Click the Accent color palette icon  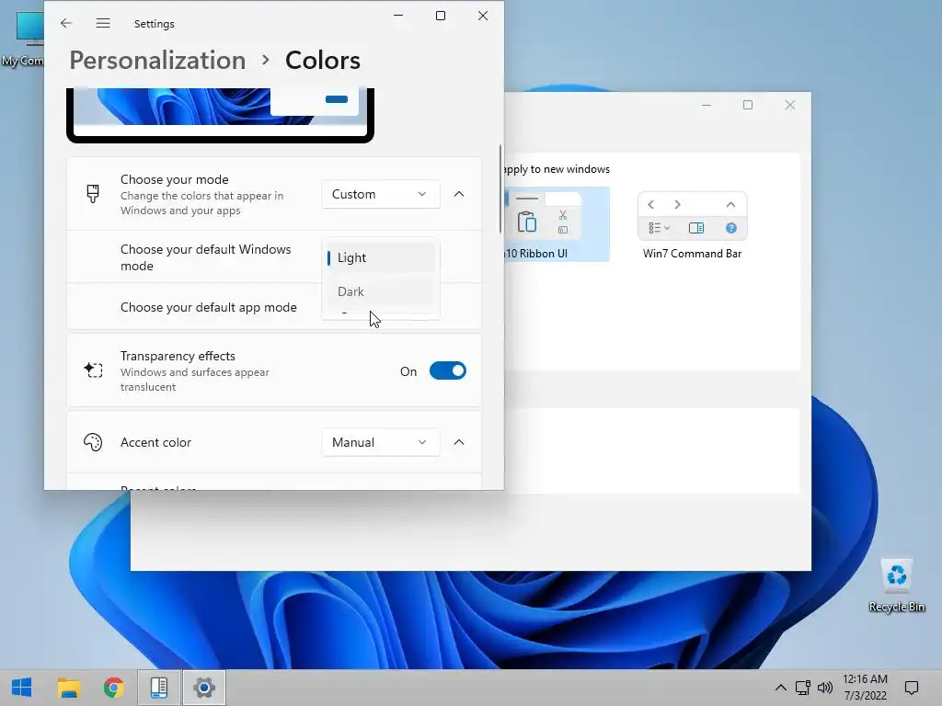[x=93, y=442]
